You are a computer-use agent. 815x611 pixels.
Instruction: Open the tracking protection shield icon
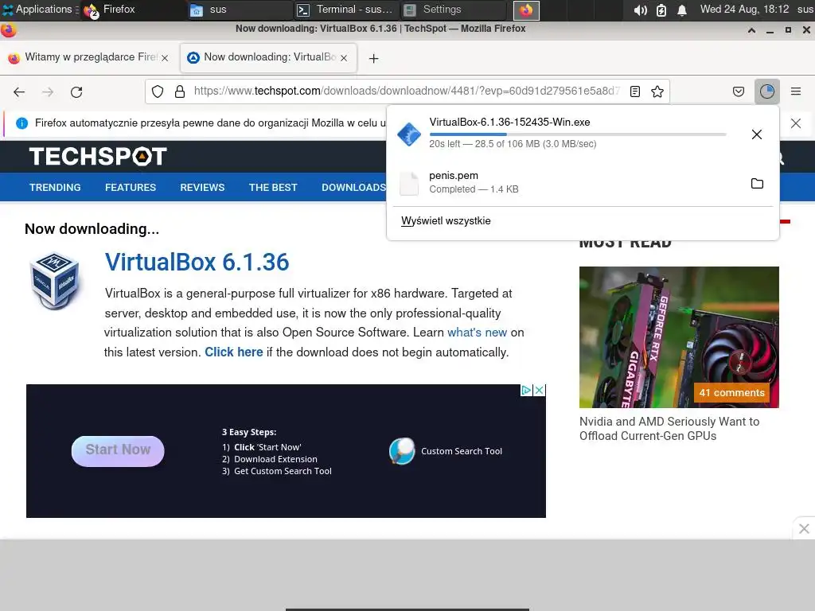pyautogui.click(x=158, y=92)
